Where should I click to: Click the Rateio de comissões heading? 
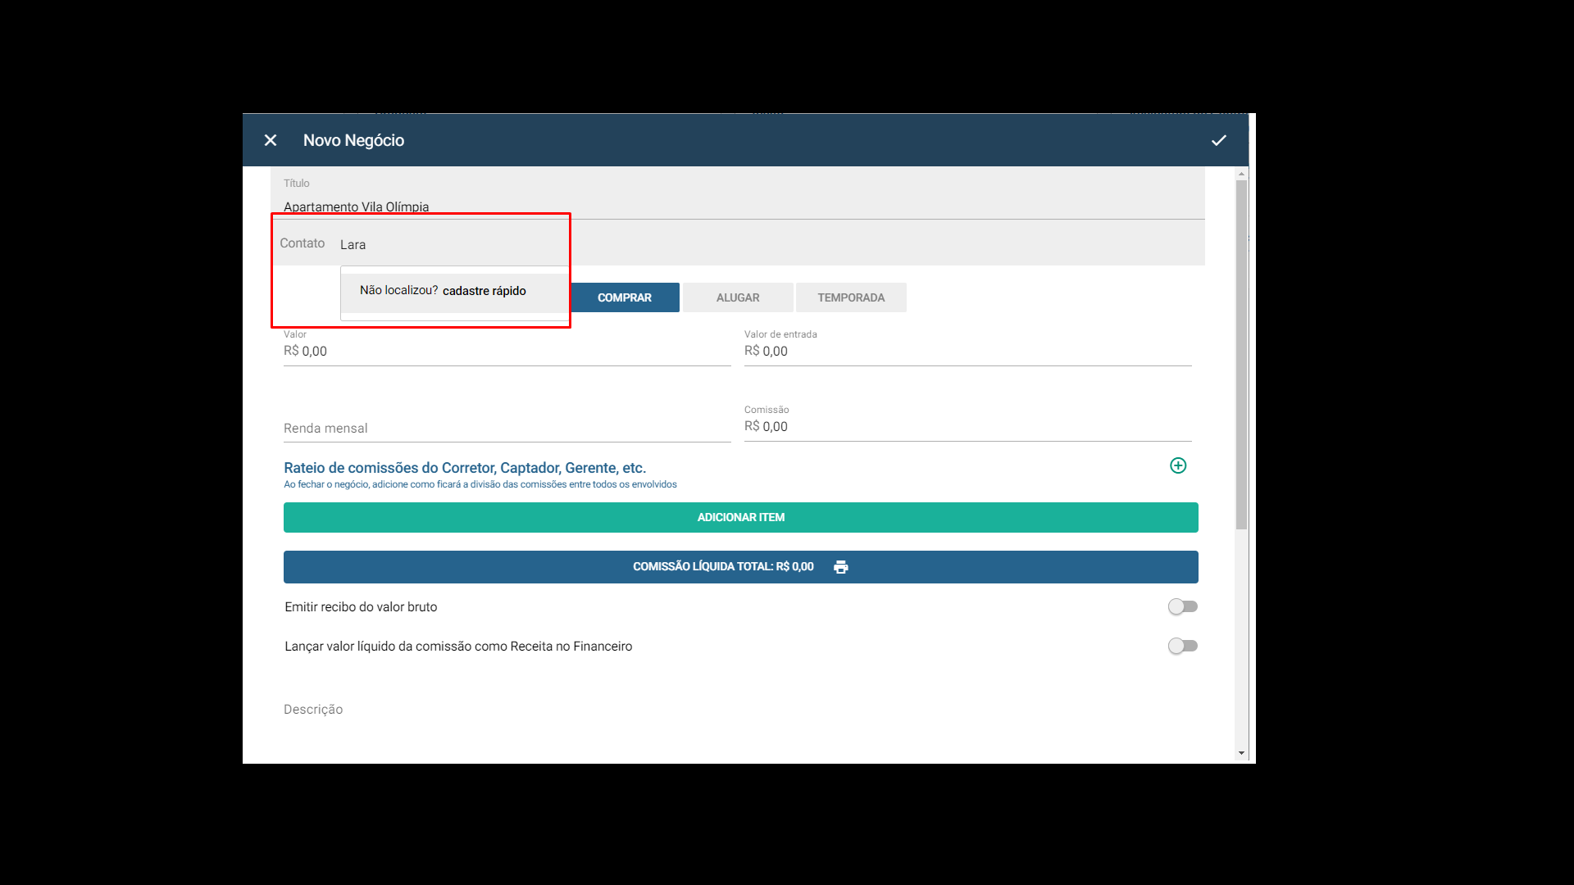[x=465, y=468]
